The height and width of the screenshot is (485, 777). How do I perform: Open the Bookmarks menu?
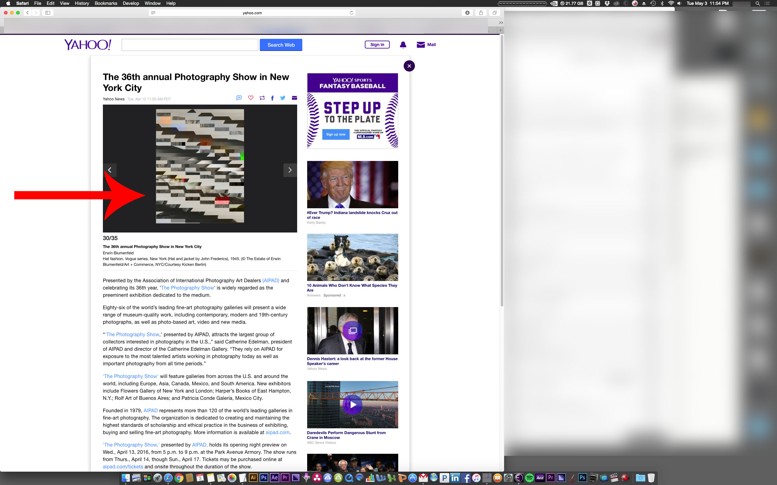(106, 3)
